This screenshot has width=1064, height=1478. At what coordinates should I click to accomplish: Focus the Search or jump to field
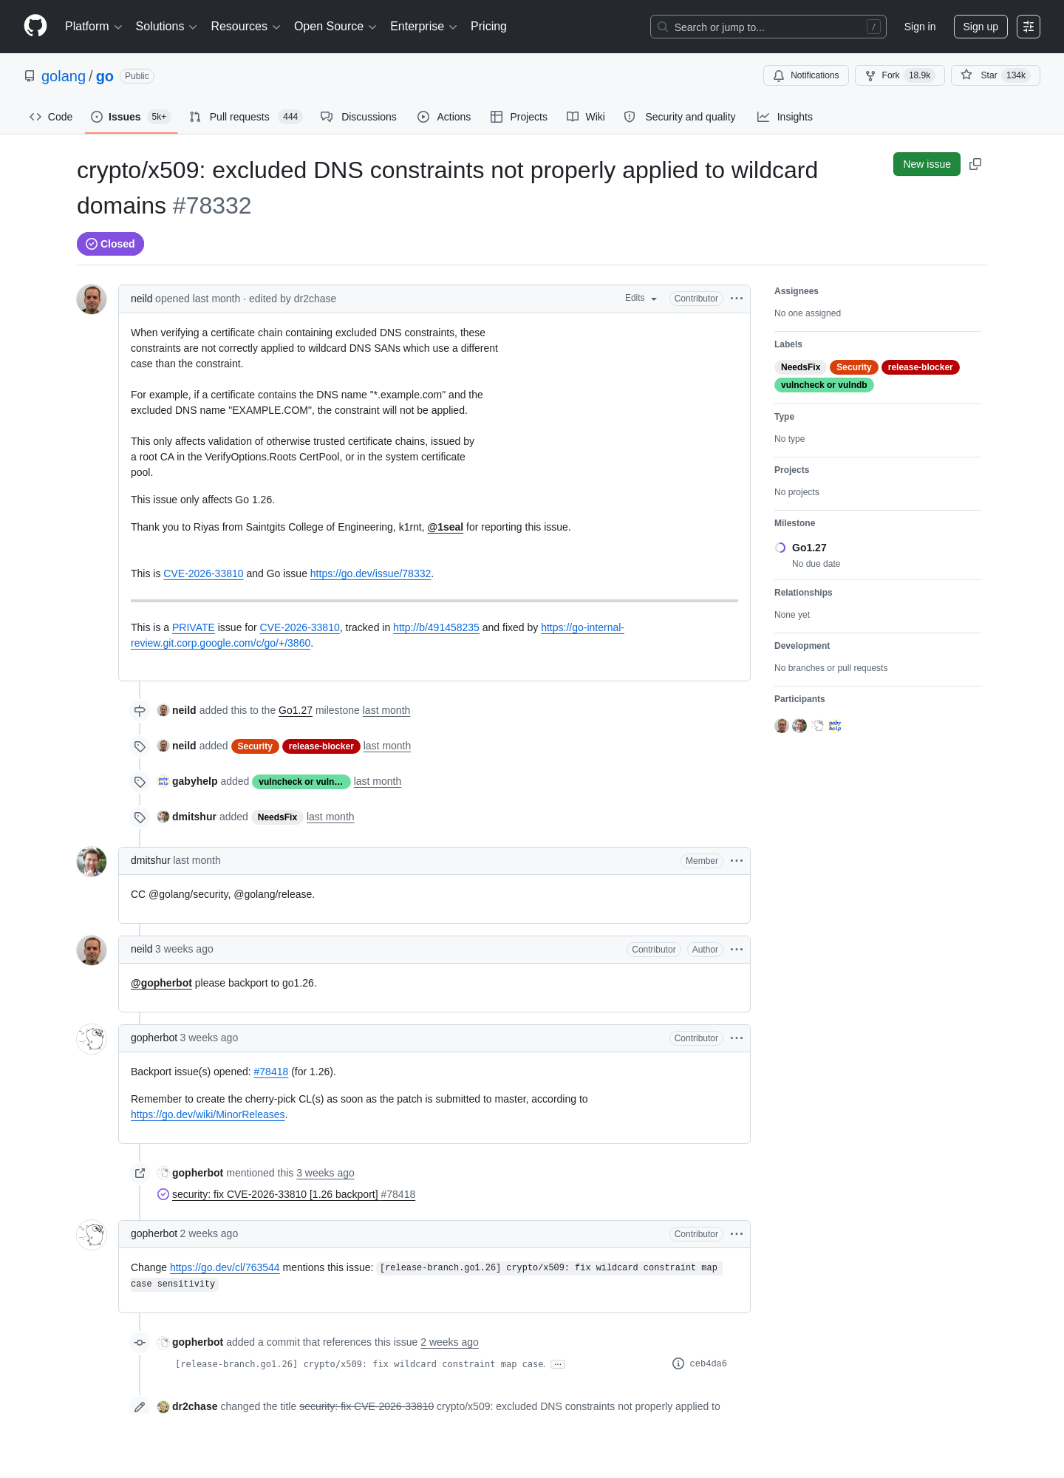768,27
